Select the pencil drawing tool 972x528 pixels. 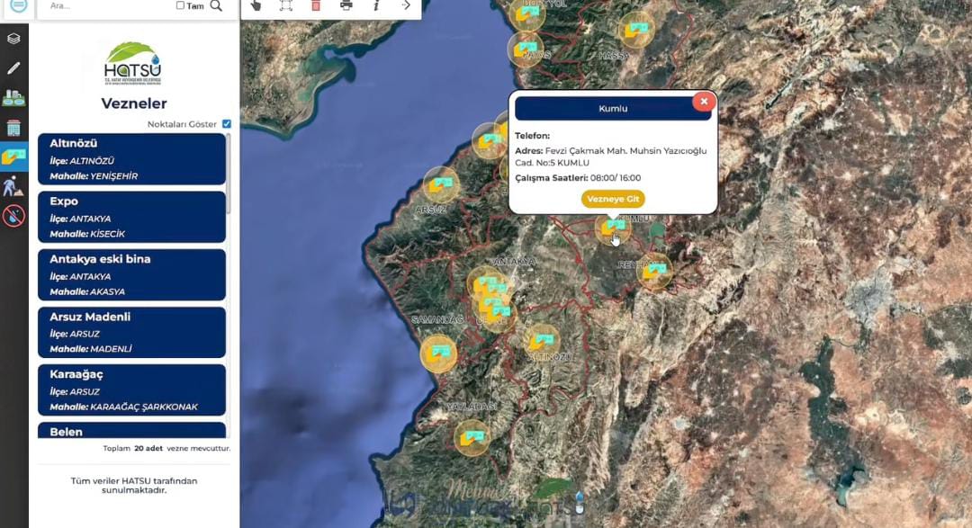[13, 68]
